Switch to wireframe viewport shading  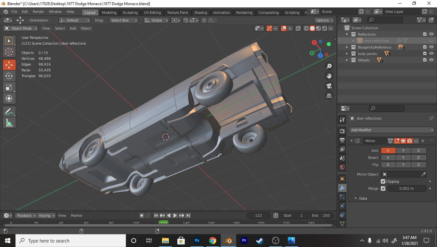pos(306,28)
